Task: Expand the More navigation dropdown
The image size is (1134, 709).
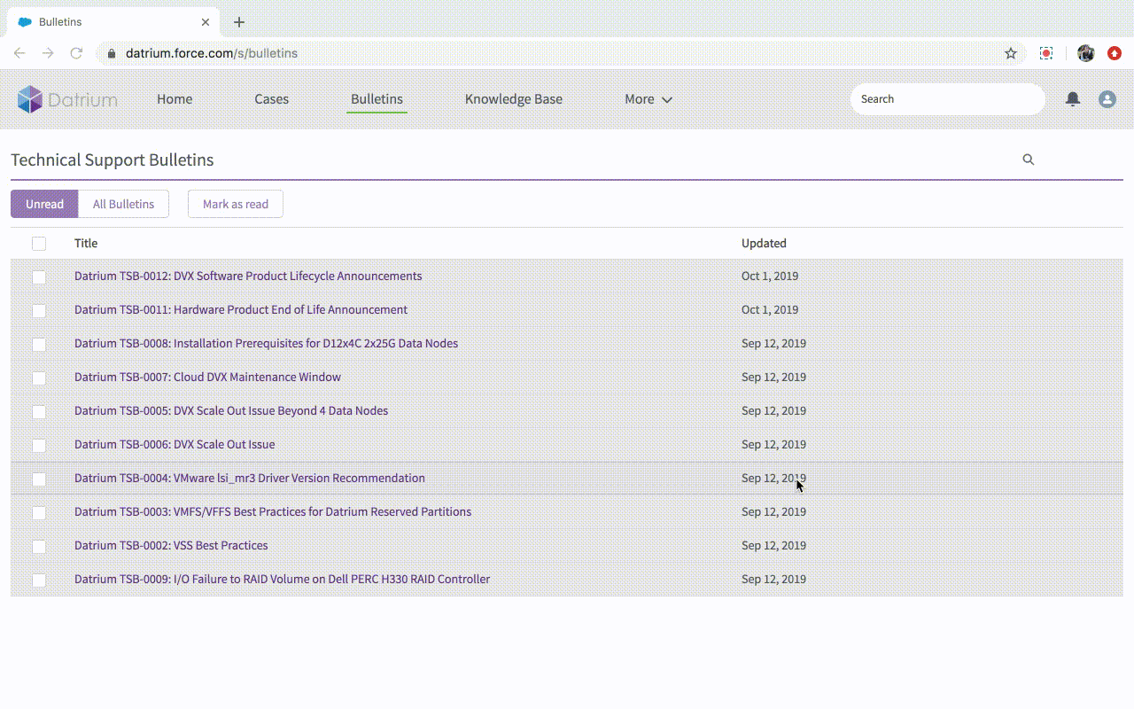Action: [x=649, y=99]
